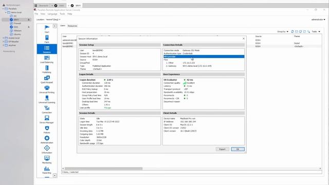Open the Group by dropdown
This screenshot has width=329, height=185.
click(283, 31)
